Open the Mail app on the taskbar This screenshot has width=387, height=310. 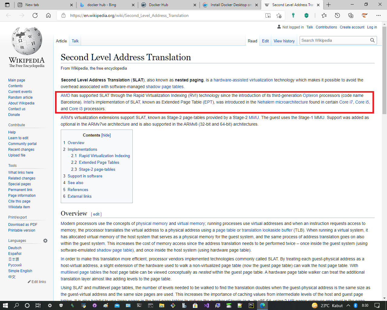click(117, 305)
